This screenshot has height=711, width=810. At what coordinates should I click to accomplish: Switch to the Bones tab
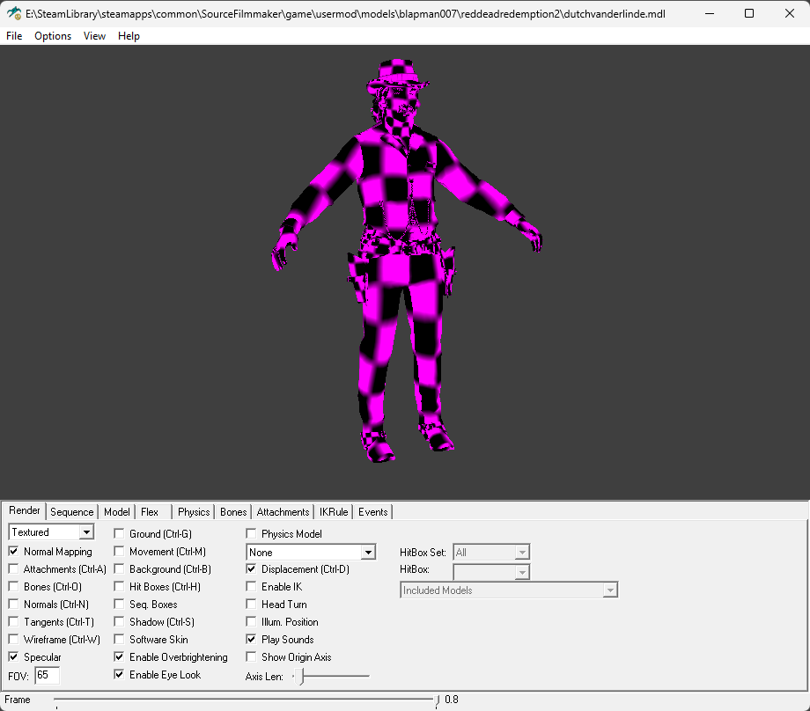point(233,512)
